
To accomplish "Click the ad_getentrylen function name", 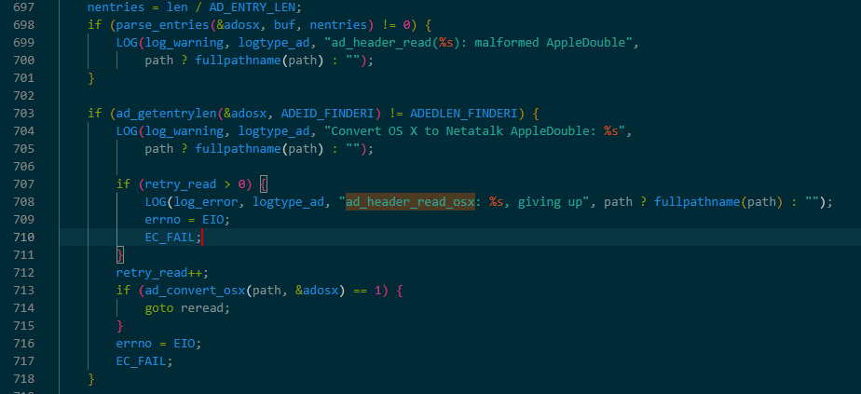I will 167,114.
